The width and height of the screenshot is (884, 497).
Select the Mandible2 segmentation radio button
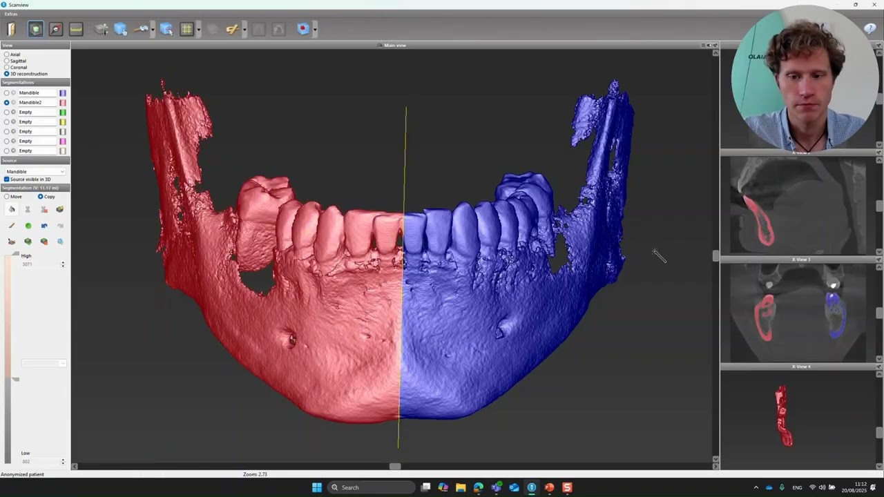coord(7,102)
